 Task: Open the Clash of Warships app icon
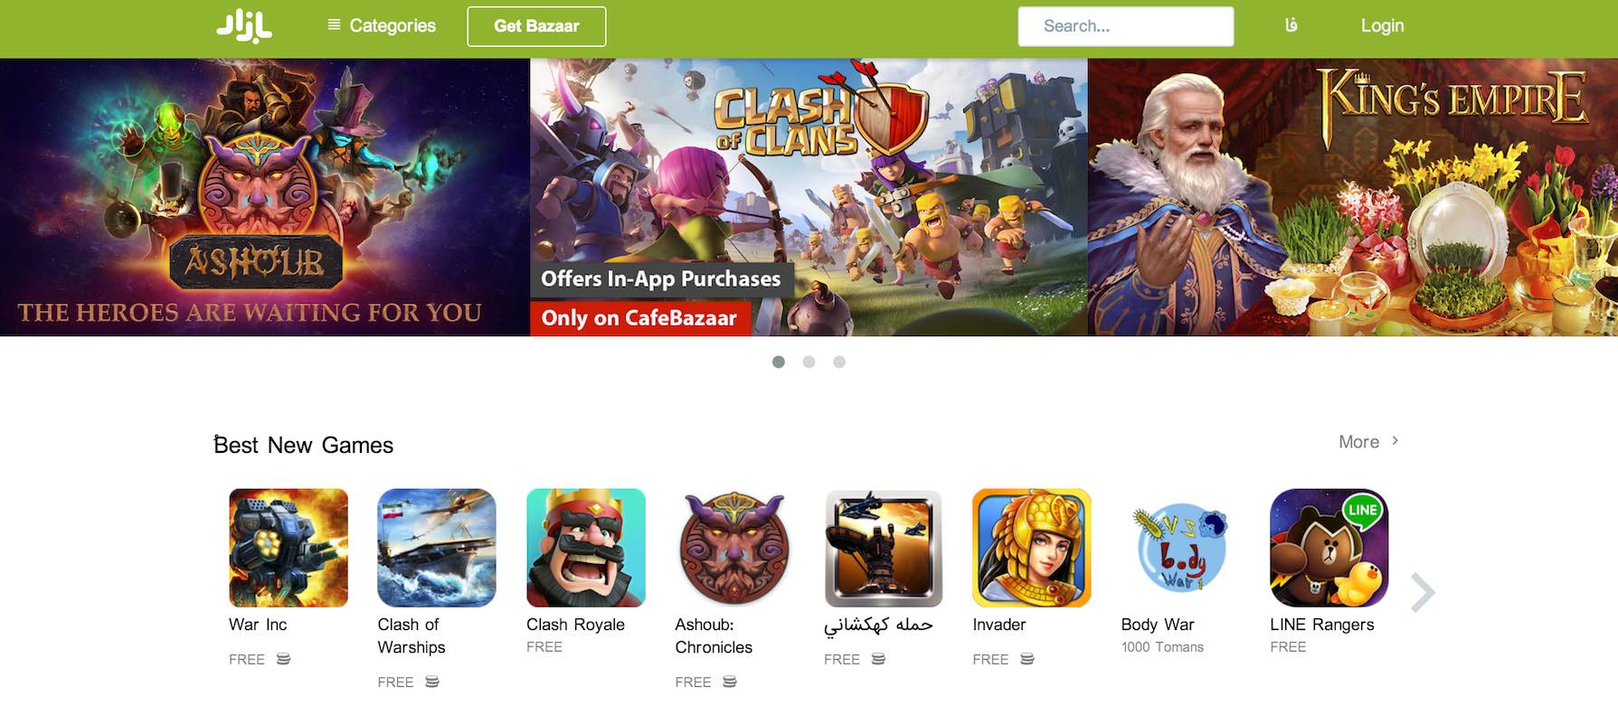(x=437, y=548)
